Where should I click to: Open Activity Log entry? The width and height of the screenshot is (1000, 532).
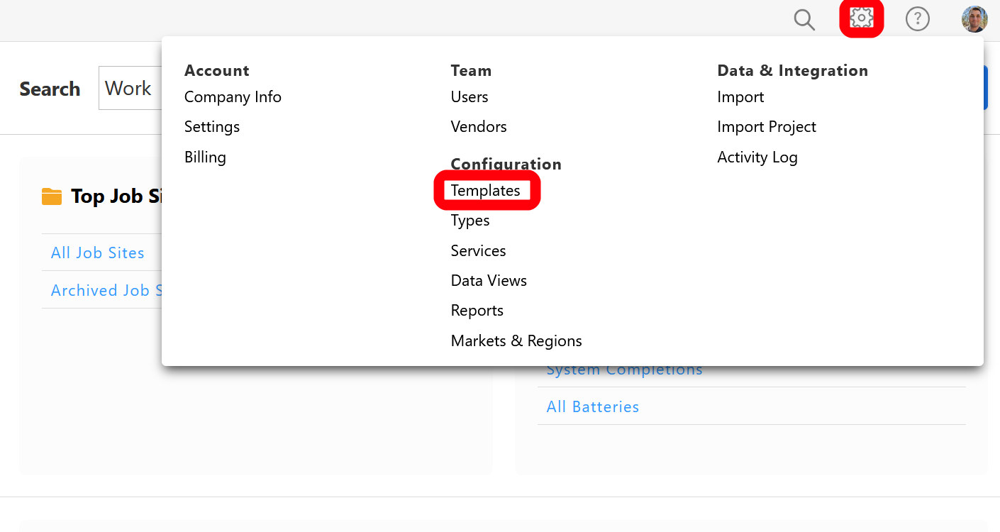pos(757,157)
